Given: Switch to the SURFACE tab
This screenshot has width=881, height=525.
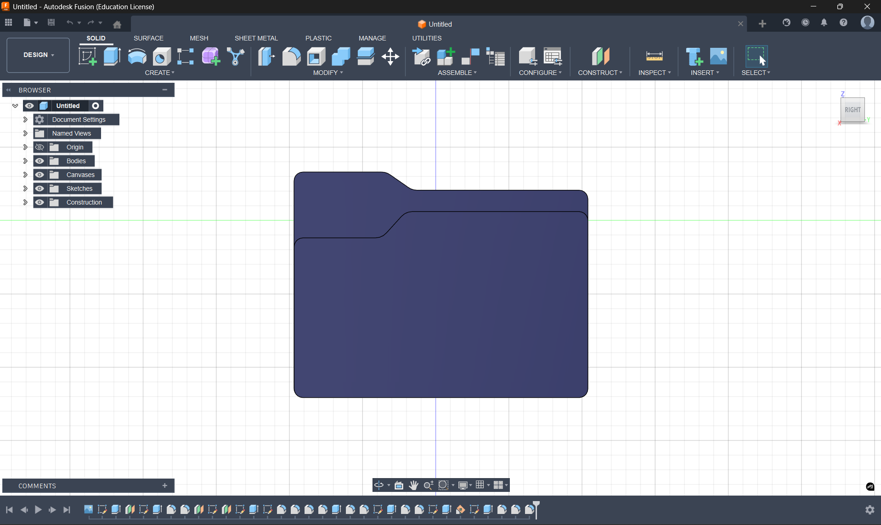Looking at the screenshot, I should tap(148, 38).
